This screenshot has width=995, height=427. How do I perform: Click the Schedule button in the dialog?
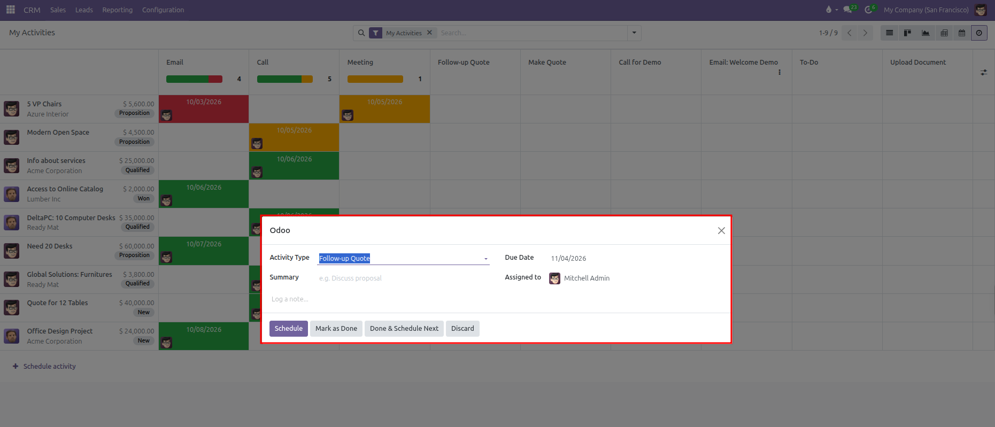coord(289,329)
